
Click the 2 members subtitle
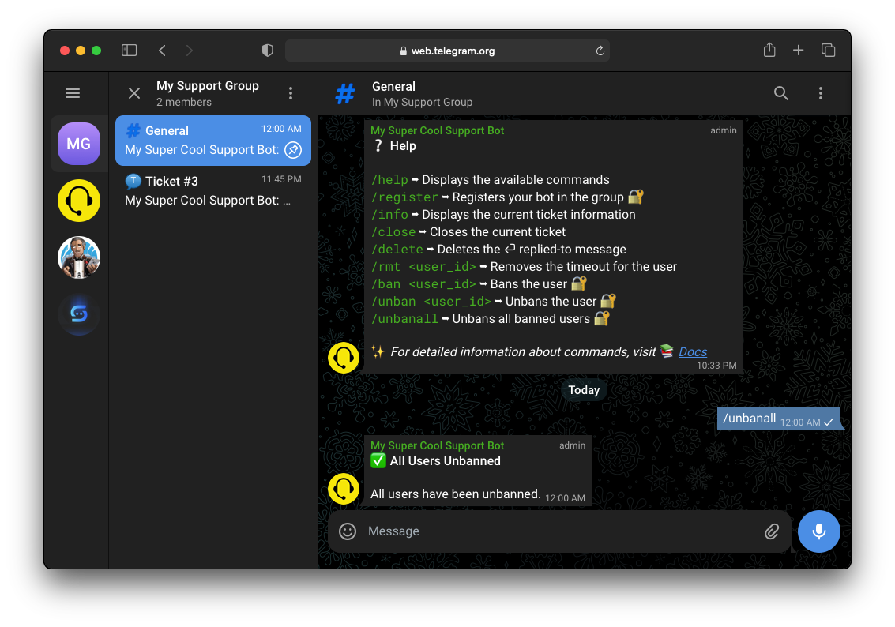coord(184,102)
